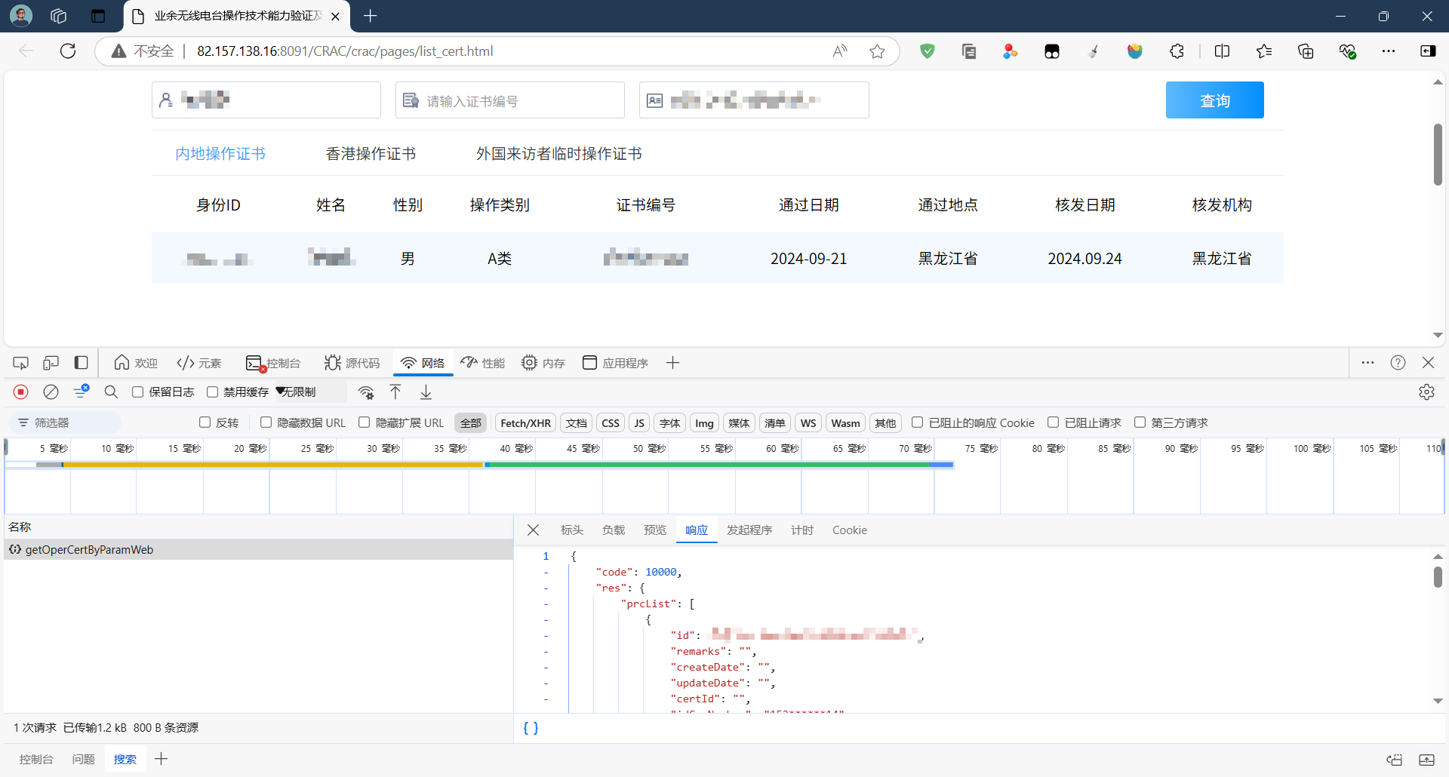Open the browser profile avatar
This screenshot has height=777, width=1449.
(x=21, y=15)
